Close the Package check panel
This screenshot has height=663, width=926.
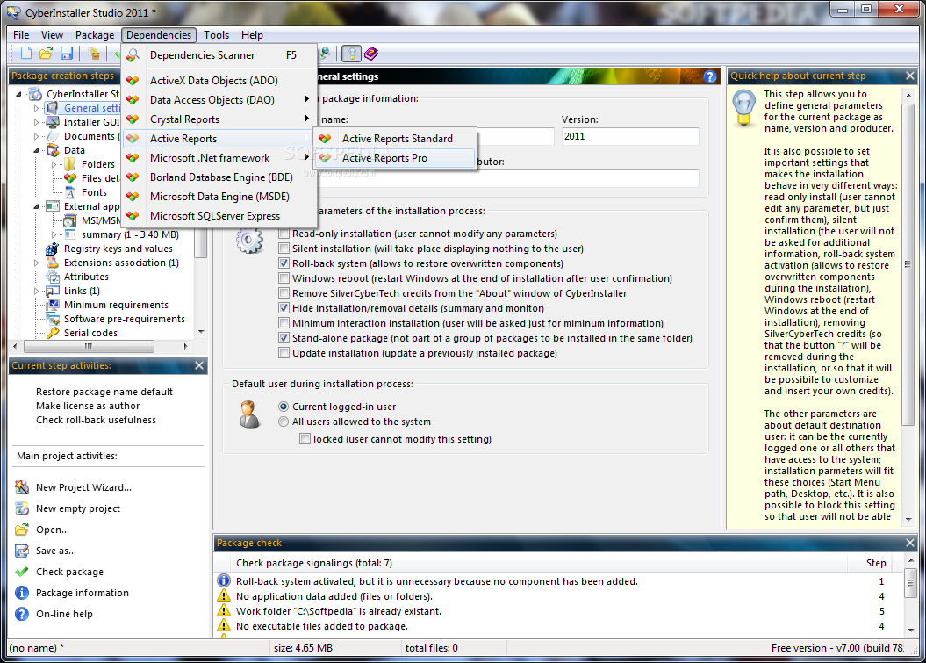click(x=910, y=543)
